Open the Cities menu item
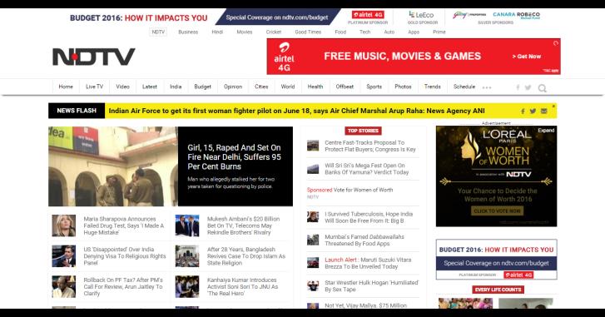The height and width of the screenshot is (317, 605). point(261,87)
